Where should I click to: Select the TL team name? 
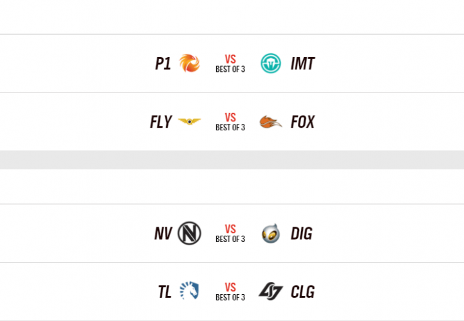tap(165, 291)
